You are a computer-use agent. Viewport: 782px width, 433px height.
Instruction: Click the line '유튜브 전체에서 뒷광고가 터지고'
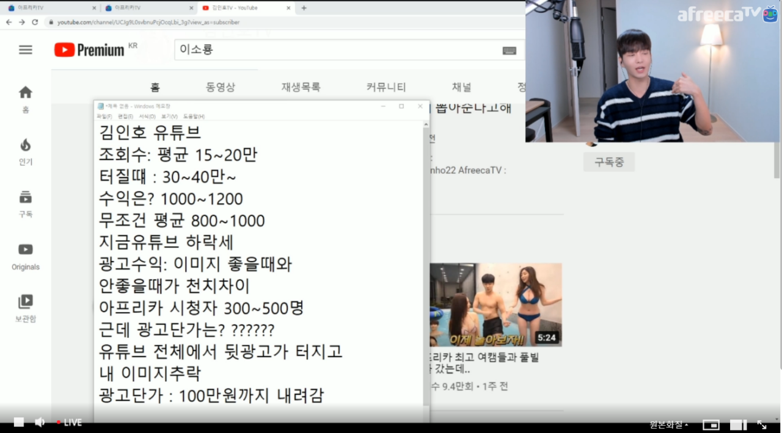[221, 352]
